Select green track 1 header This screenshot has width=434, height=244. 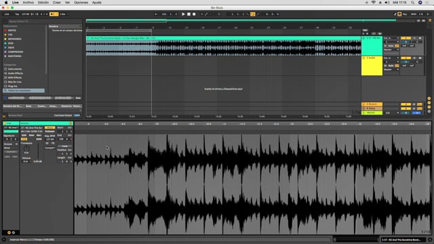tap(372, 46)
